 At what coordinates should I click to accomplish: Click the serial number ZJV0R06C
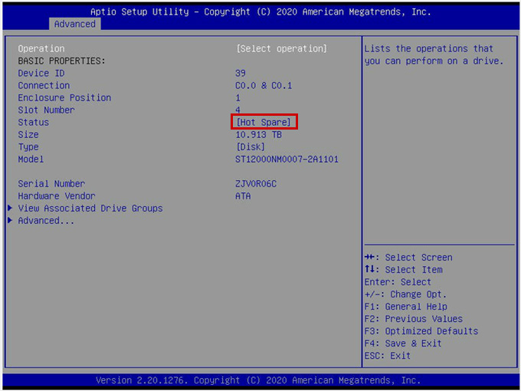[256, 183]
